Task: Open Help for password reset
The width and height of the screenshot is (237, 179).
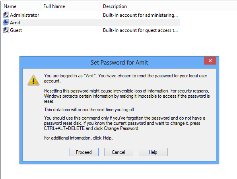Action: click(153, 152)
